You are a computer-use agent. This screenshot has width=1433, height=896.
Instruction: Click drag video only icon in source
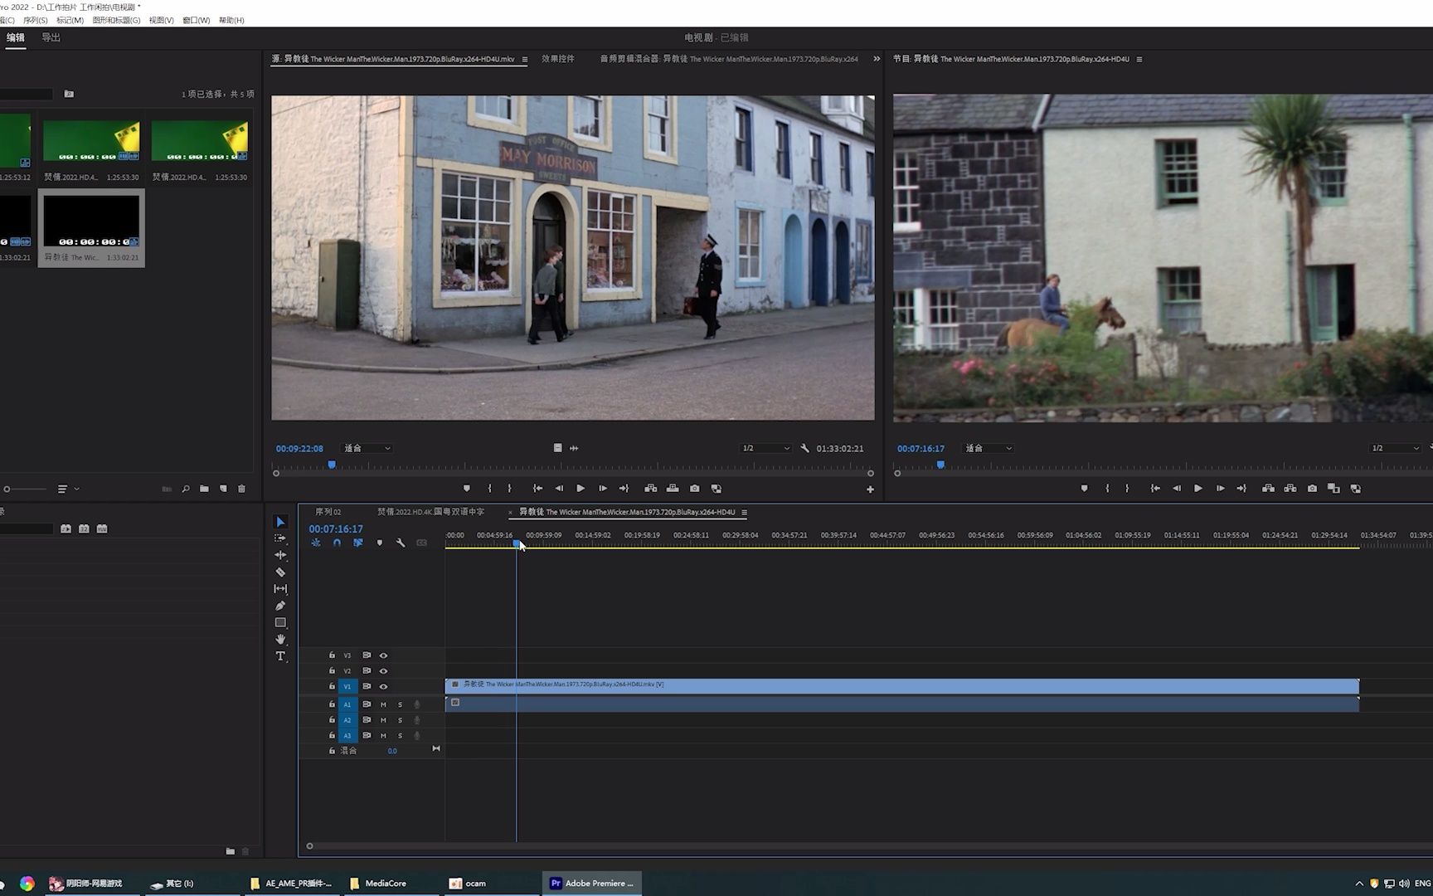click(557, 448)
